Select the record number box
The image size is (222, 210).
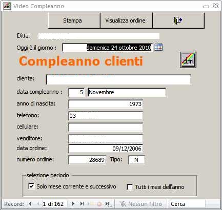click(55, 204)
